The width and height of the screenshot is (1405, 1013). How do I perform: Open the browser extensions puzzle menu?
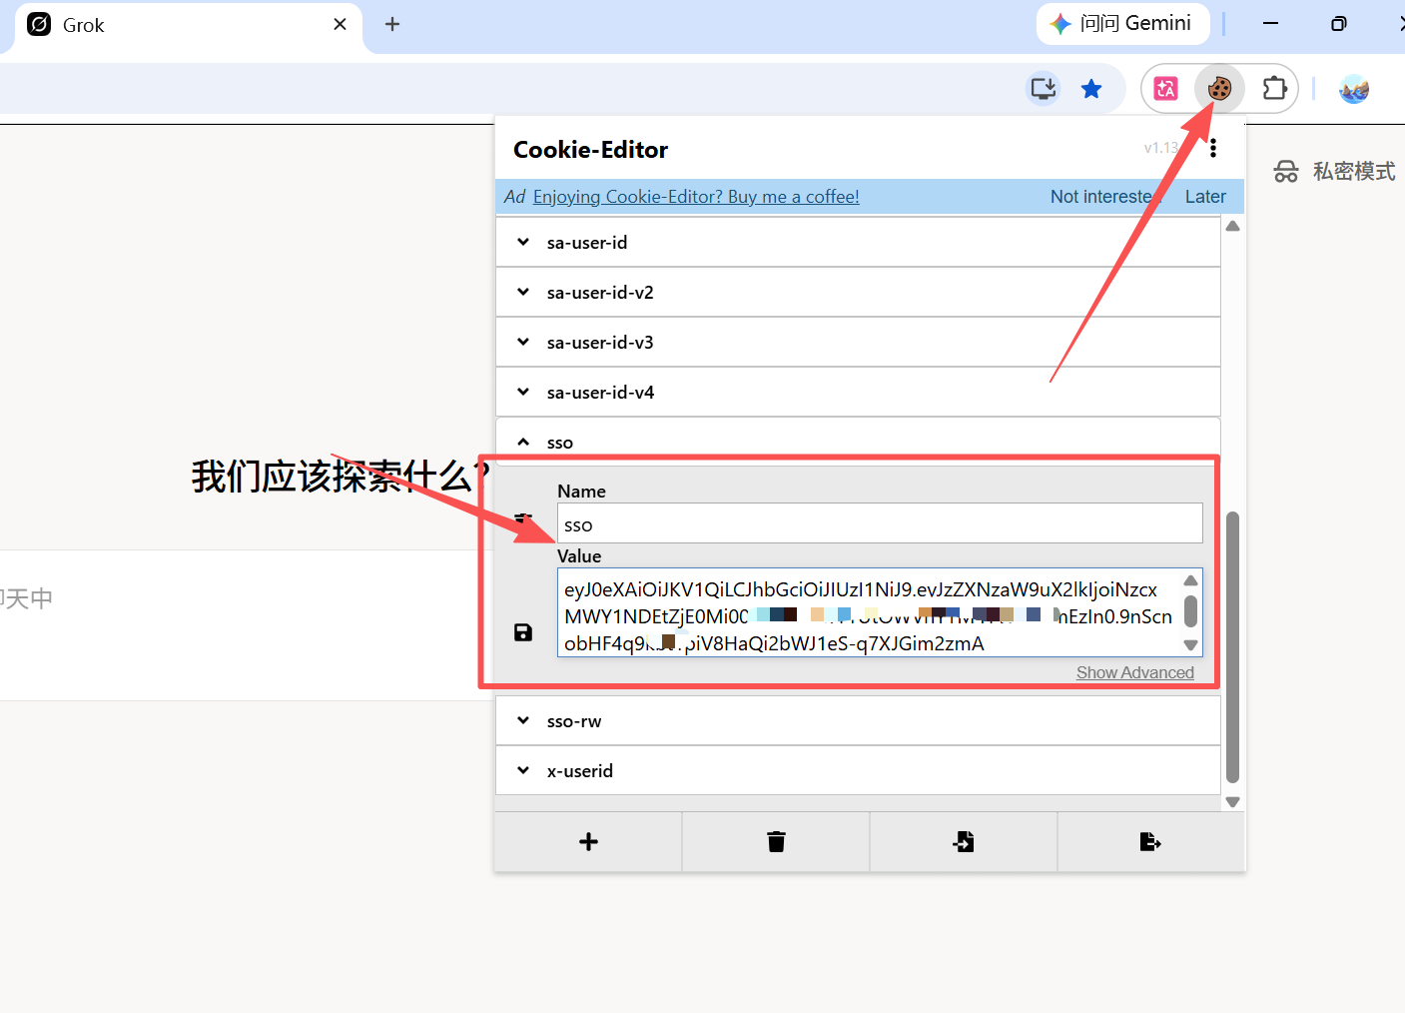point(1274,89)
